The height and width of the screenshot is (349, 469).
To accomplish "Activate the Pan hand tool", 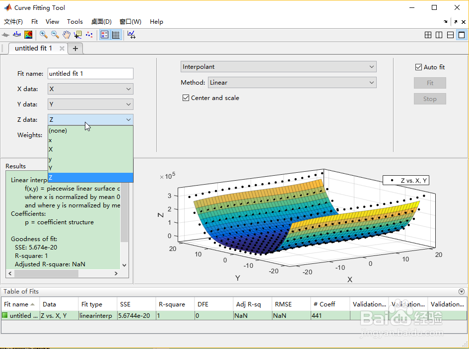I will point(67,35).
